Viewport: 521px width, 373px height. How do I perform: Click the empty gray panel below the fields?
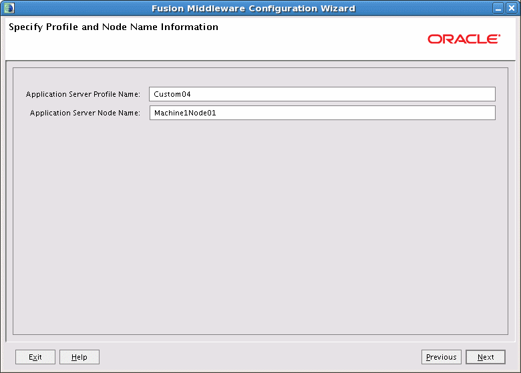[260, 226]
